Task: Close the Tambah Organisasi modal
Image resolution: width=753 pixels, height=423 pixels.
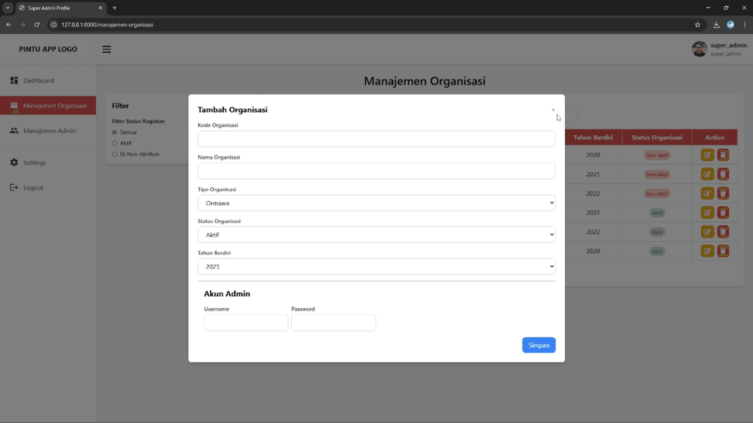Action: point(553,110)
